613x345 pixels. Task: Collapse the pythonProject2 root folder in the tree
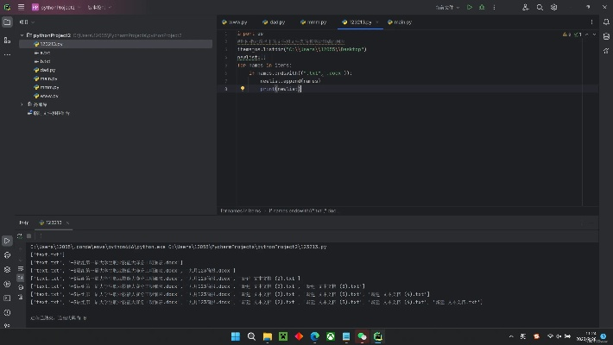tap(23, 35)
